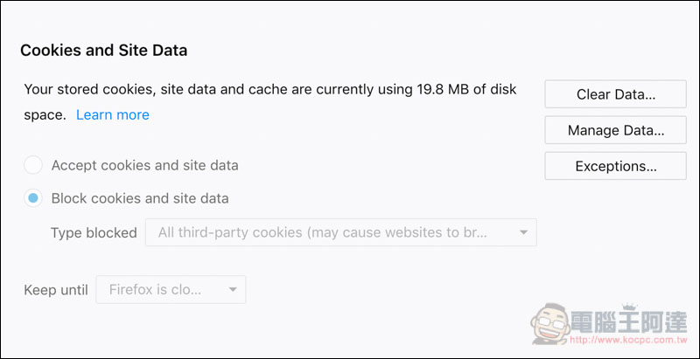This screenshot has width=700, height=359.
Task: Open cookie Exceptions settings
Action: click(x=615, y=166)
